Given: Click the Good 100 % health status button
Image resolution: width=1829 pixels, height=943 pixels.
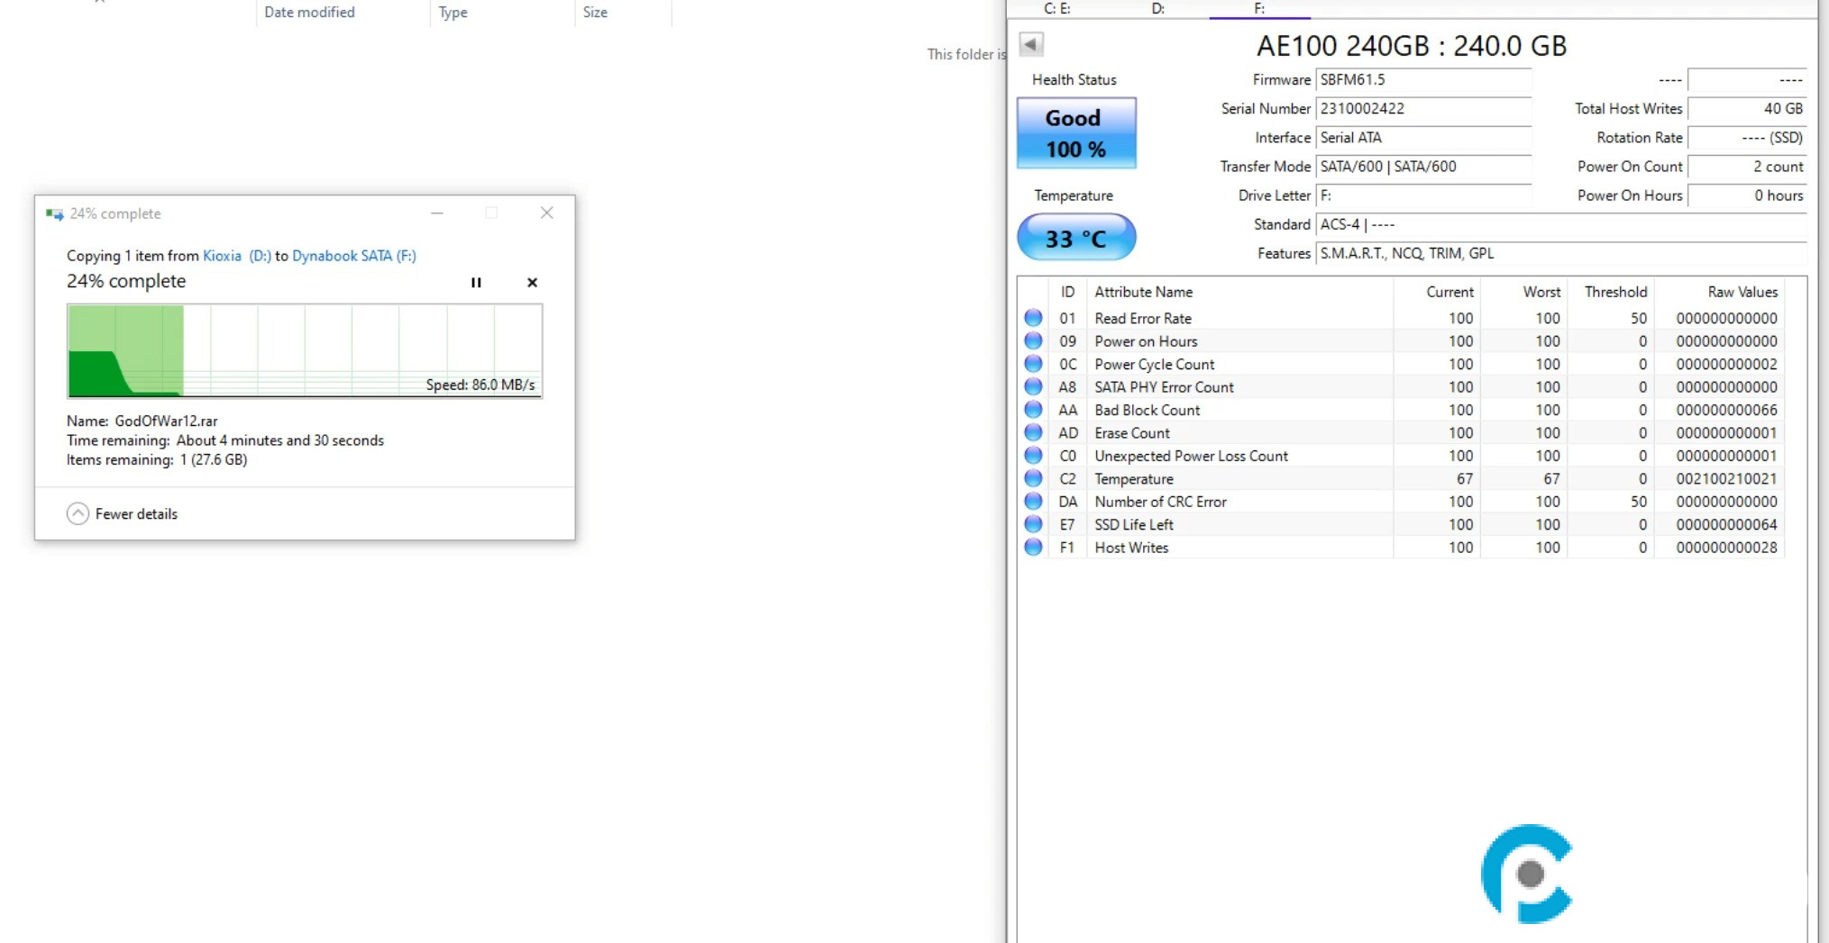Looking at the screenshot, I should [x=1076, y=133].
